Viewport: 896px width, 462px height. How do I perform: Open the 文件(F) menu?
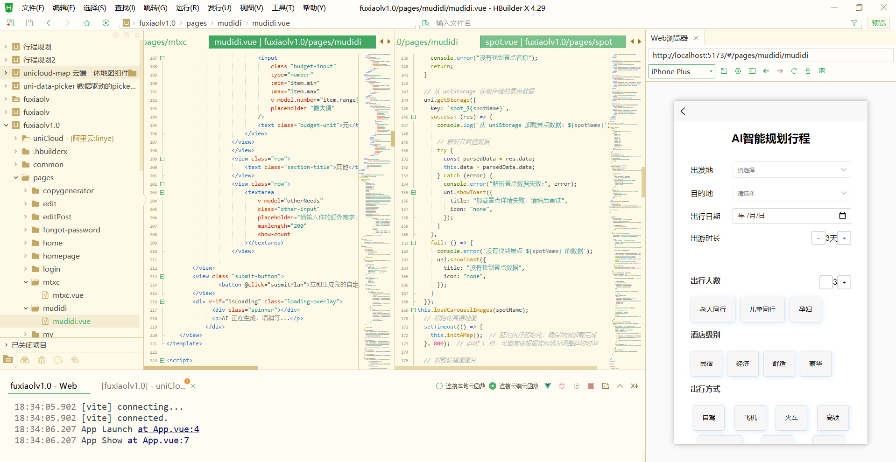(33, 8)
